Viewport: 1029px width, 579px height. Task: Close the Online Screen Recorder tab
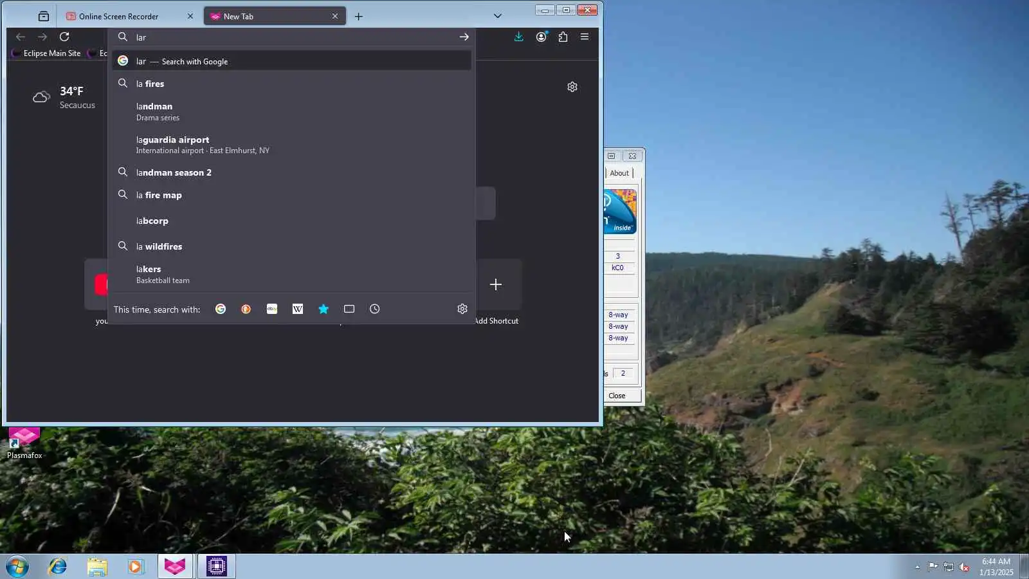click(x=190, y=16)
